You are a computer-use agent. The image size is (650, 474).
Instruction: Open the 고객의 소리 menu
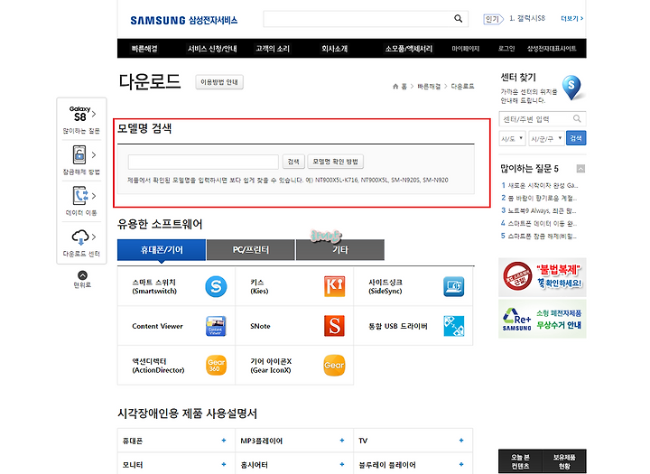point(273,49)
